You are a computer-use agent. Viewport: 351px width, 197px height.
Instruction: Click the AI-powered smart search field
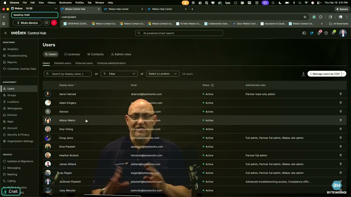(179, 33)
